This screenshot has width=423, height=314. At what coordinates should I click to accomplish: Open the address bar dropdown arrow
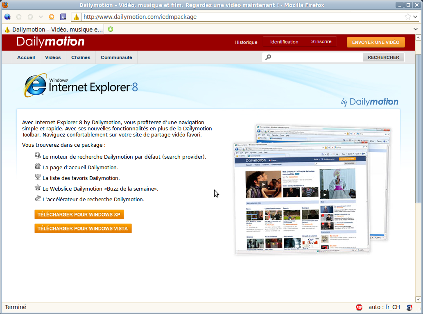coord(415,17)
